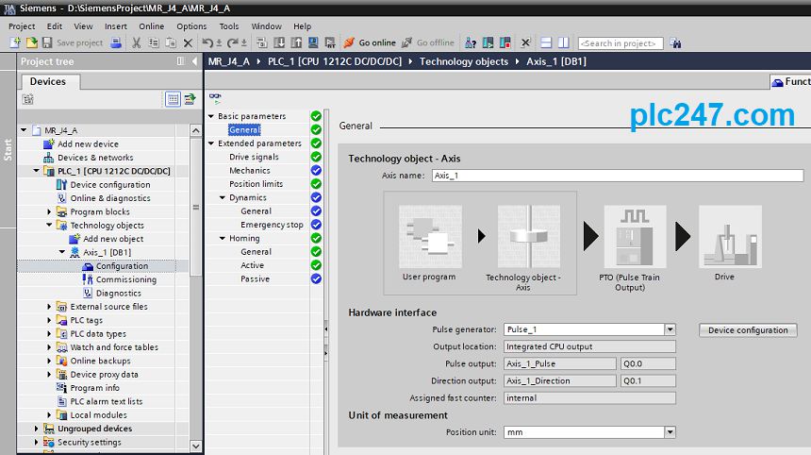Viewport: 811px width, 455px height.
Task: Toggle details view icon in Project tree toolbar
Action: [x=173, y=99]
